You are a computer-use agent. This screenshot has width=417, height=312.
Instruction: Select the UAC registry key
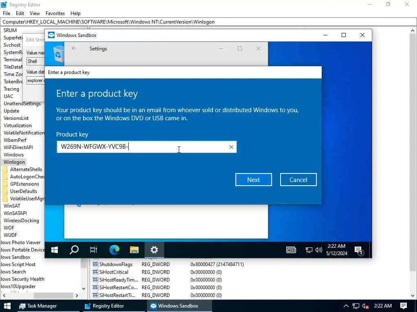(8, 96)
